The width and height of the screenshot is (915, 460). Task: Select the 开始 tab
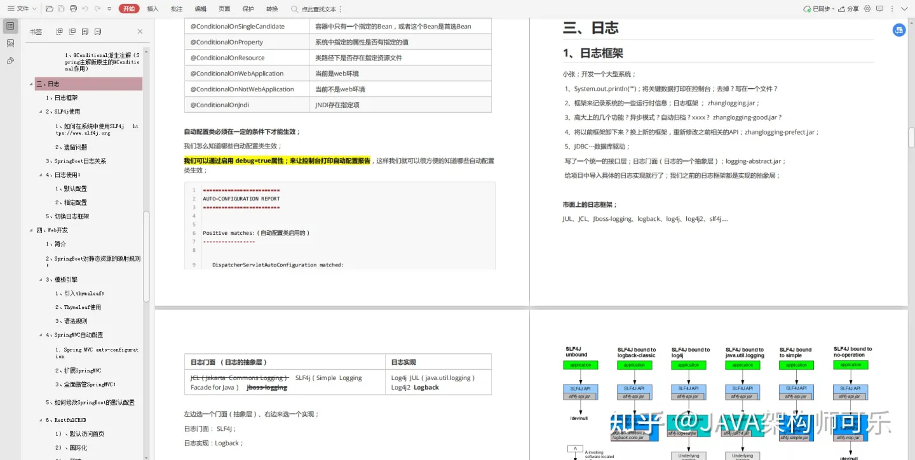pos(129,9)
